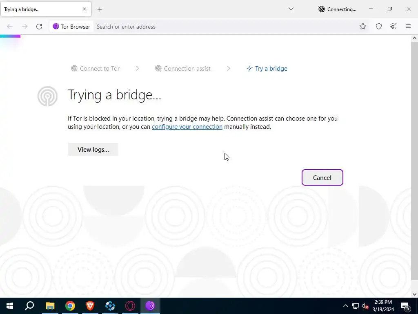Open the Windows Start menu
Viewport: 418px width, 314px height.
[x=10, y=306]
